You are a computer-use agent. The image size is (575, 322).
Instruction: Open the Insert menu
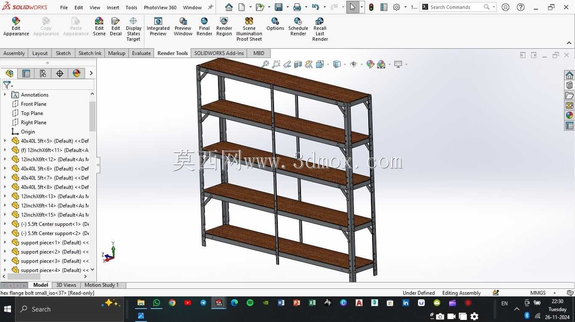coord(113,7)
